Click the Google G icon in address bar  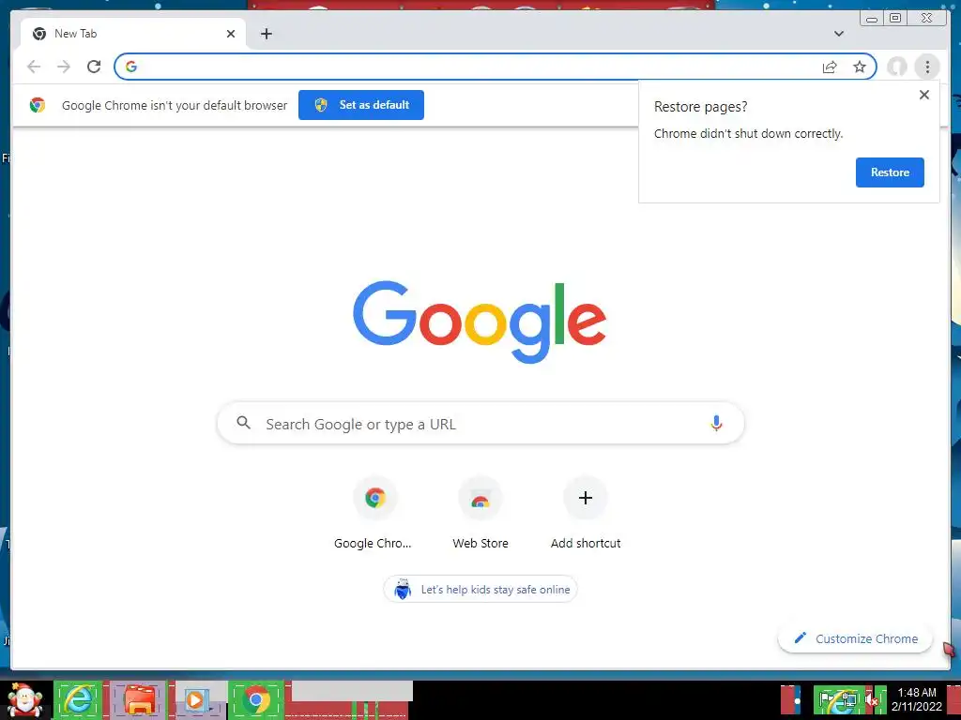pyautogui.click(x=131, y=67)
